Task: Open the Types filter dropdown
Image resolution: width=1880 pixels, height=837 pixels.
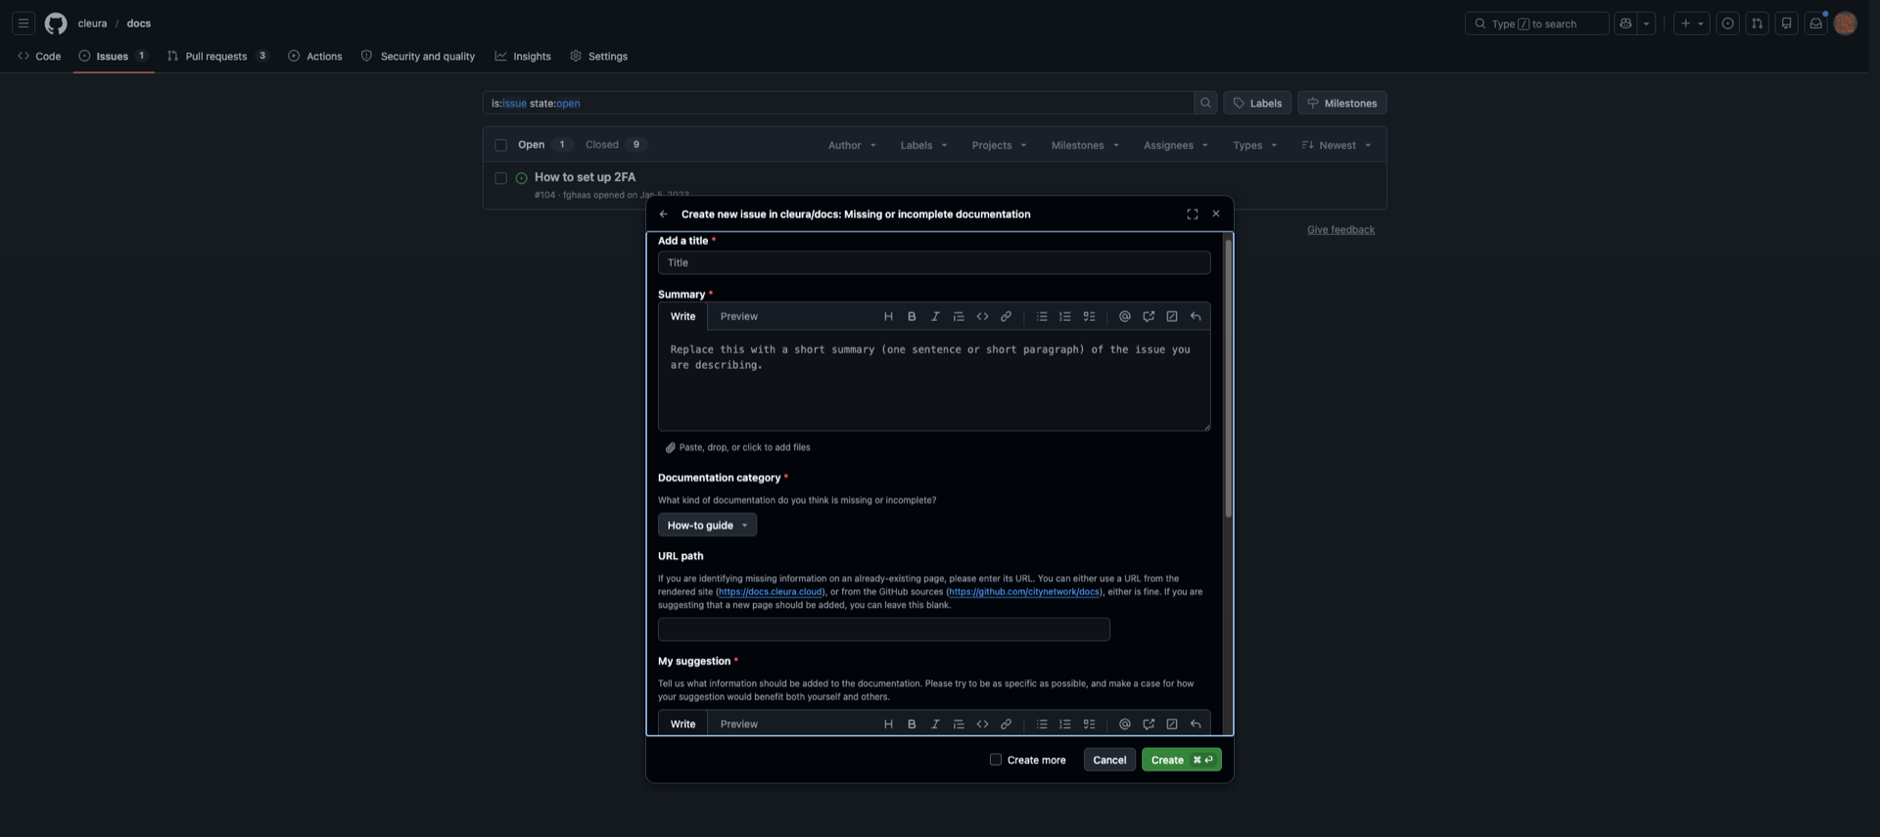Action: coord(1254,145)
